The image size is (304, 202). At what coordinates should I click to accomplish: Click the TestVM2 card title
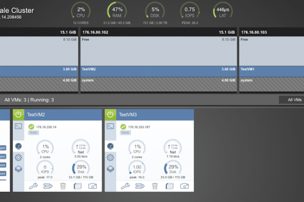click(36, 114)
